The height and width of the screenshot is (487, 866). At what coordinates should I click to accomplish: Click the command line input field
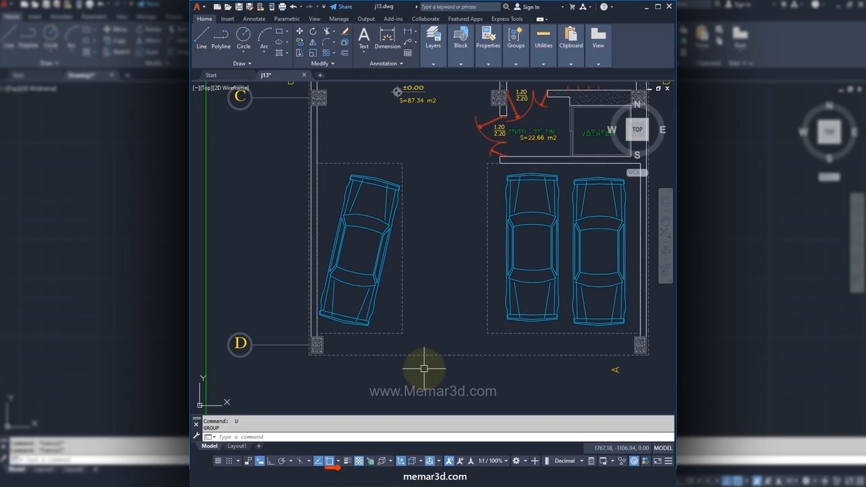406,437
